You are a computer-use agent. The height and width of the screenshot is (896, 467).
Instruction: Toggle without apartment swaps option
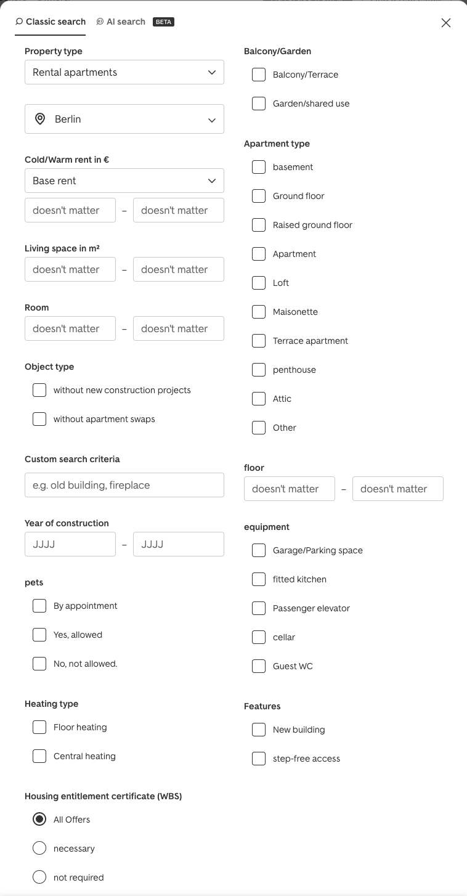[x=39, y=419]
